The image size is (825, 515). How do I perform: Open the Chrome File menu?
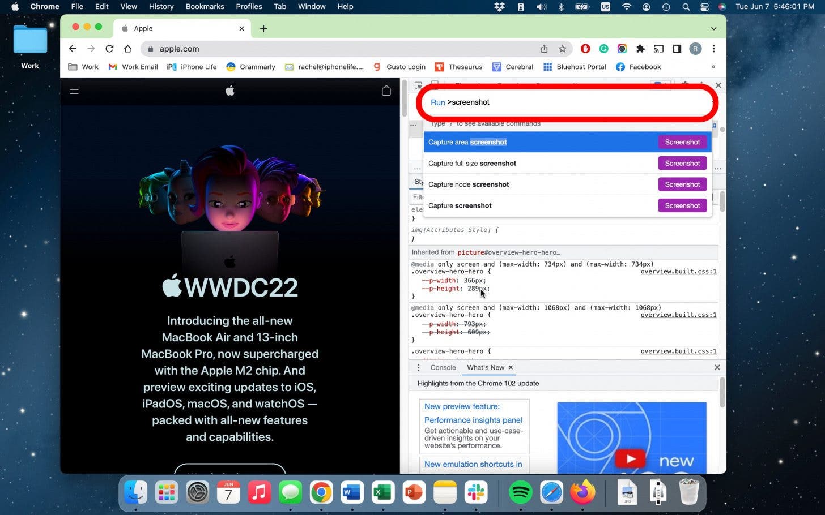(77, 7)
